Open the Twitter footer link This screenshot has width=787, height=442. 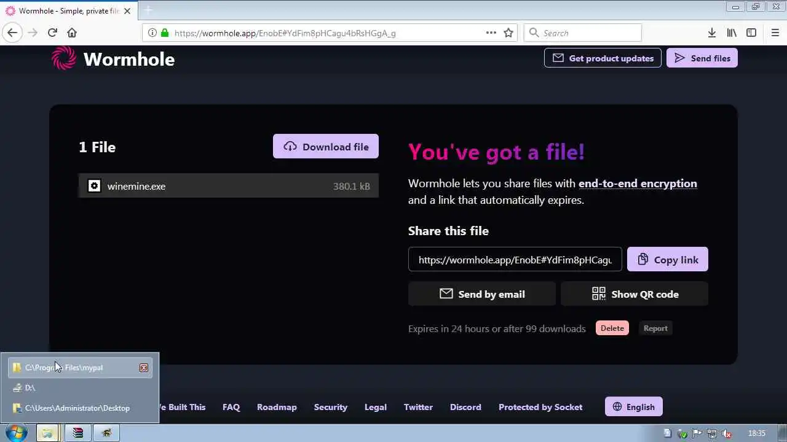tap(418, 407)
